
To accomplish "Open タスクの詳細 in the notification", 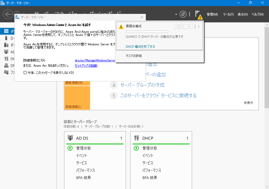I will [134, 56].
